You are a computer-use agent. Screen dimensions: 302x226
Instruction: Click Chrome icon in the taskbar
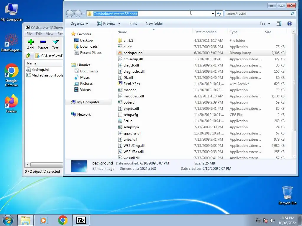[63, 220]
